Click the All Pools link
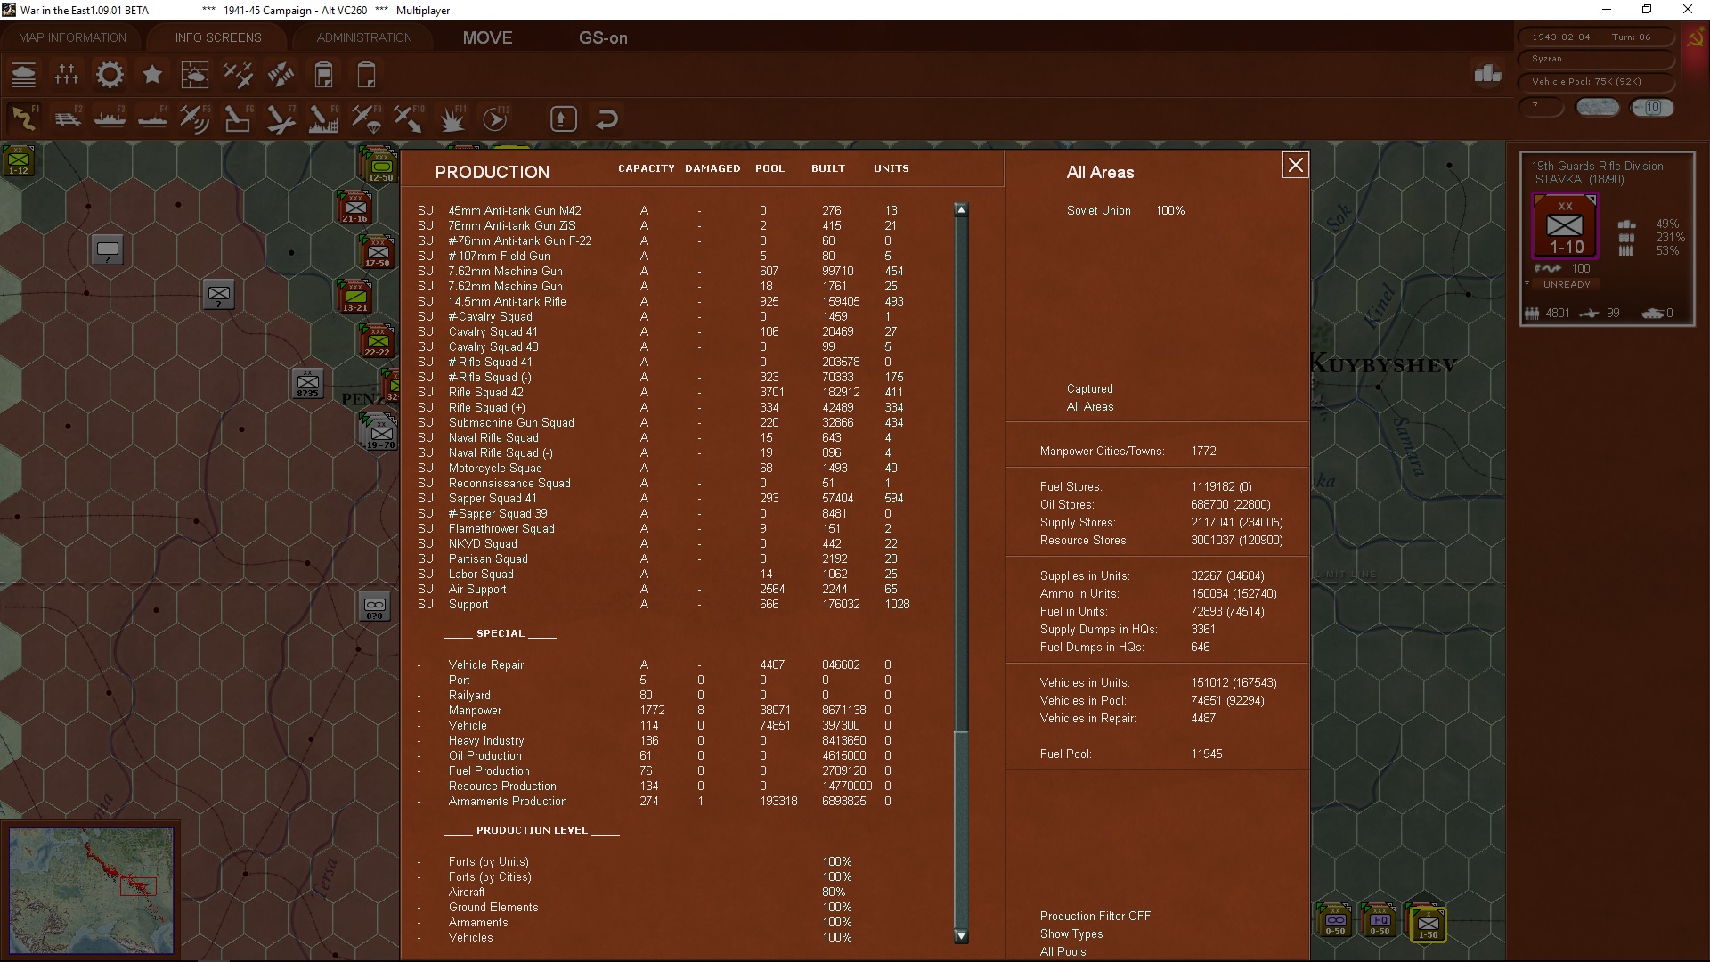 pyautogui.click(x=1063, y=951)
